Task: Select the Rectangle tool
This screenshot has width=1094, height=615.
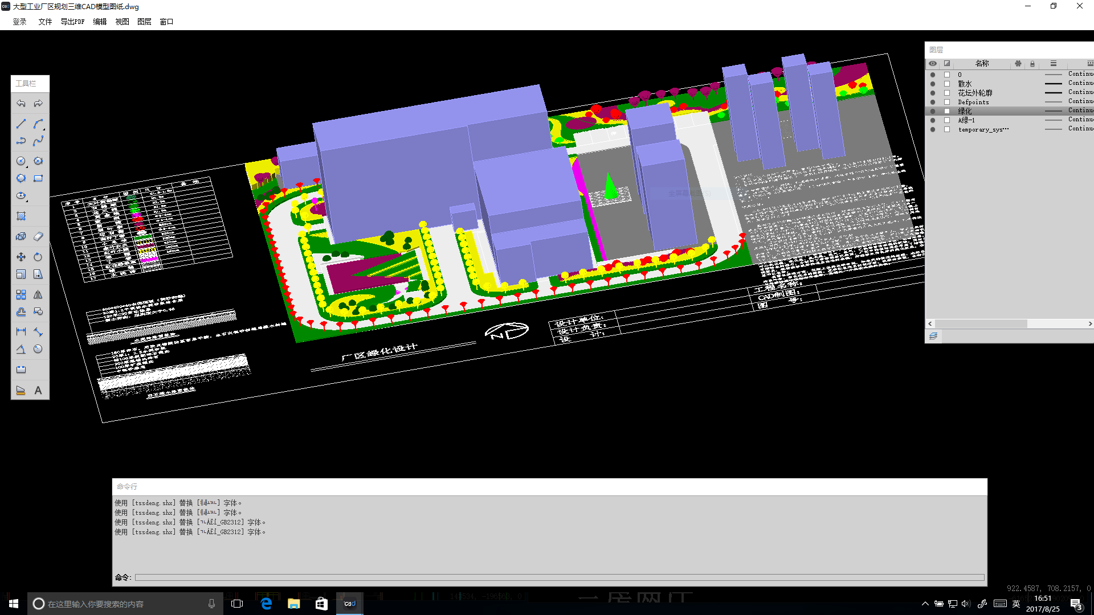Action: [38, 178]
